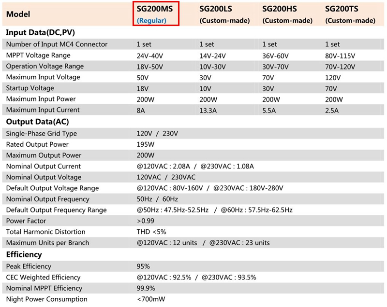Select the '70V-120V' operation voltage cell

(340, 67)
